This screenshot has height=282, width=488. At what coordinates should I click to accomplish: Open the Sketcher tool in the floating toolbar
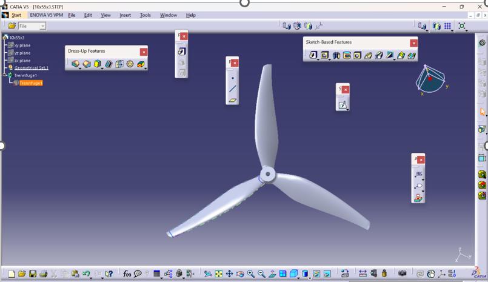pos(343,105)
